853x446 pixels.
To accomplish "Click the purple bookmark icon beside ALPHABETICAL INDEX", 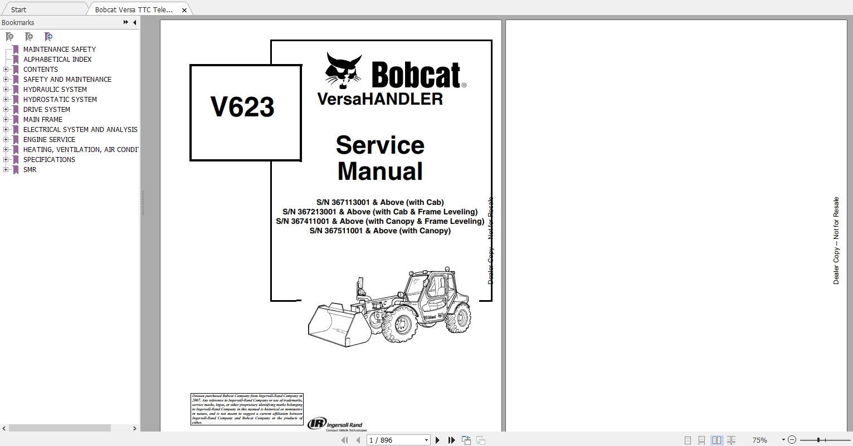I will tap(16, 60).
